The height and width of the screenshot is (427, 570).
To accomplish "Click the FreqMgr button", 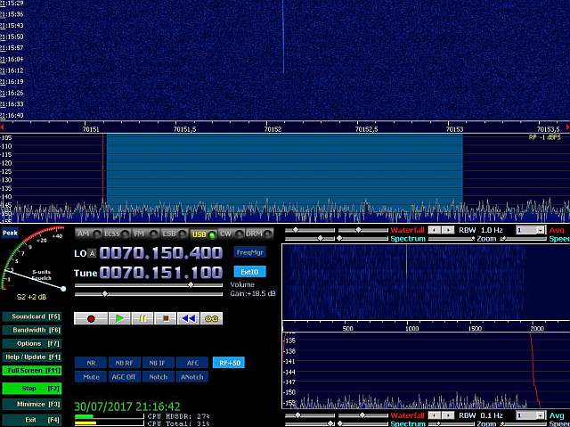I will point(250,253).
